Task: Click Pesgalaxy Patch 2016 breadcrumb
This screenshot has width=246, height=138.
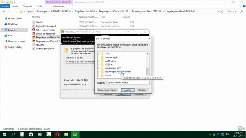Action: (85, 11)
